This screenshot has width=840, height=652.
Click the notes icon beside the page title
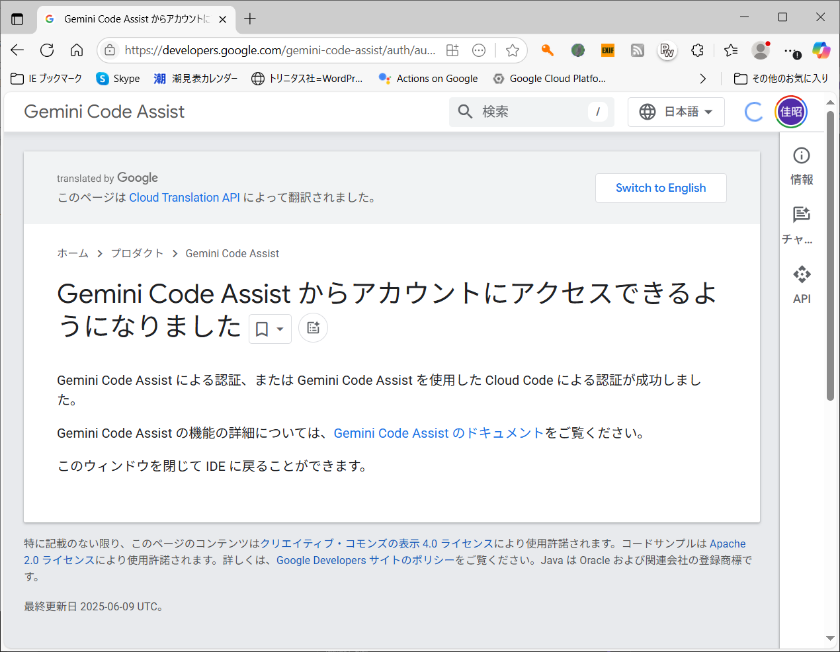313,327
